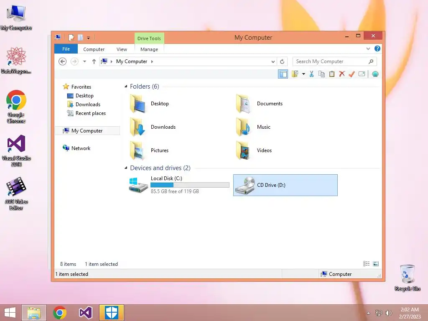Click the Cut scissors icon

(x=311, y=74)
